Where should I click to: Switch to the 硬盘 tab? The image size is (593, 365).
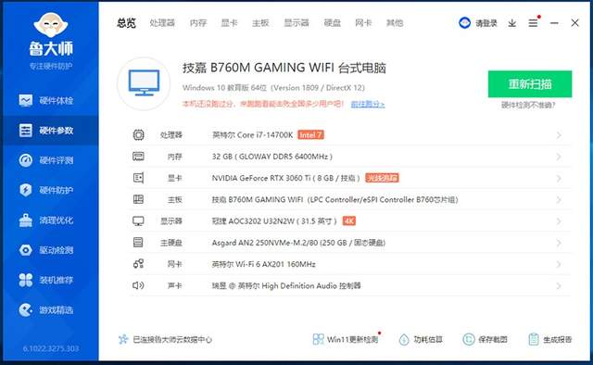pyautogui.click(x=333, y=23)
